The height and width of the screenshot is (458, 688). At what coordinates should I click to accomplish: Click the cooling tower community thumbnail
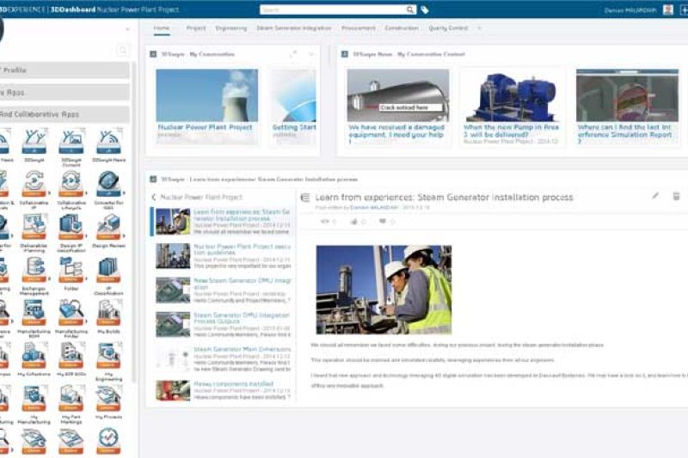[x=206, y=95]
